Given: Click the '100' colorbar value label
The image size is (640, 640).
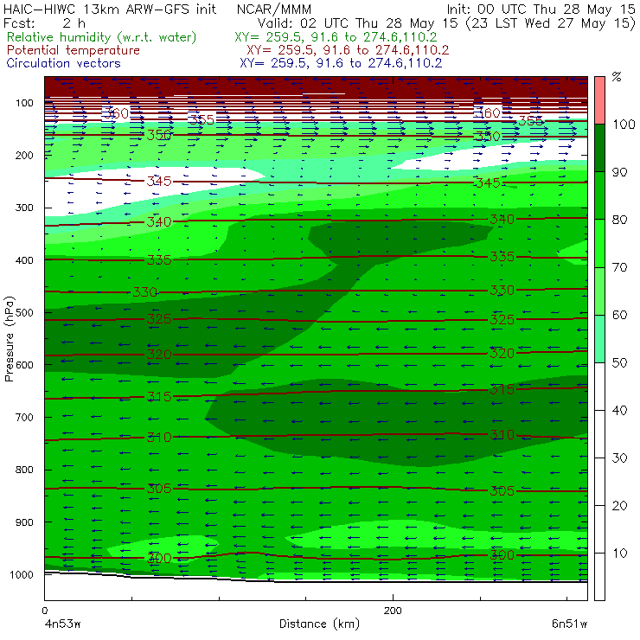Looking at the screenshot, I should pos(624,124).
